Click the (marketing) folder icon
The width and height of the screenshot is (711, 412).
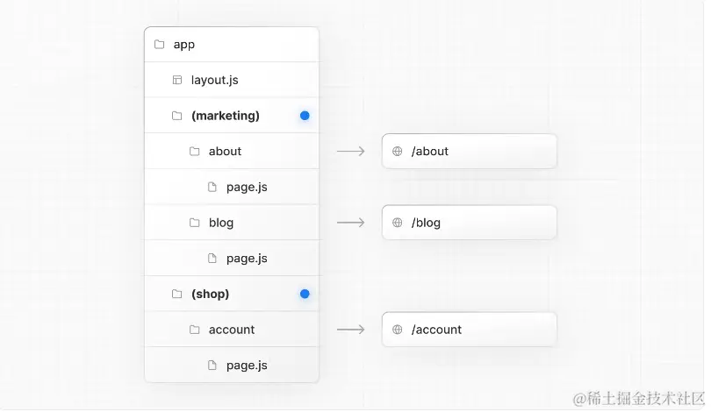[176, 116]
